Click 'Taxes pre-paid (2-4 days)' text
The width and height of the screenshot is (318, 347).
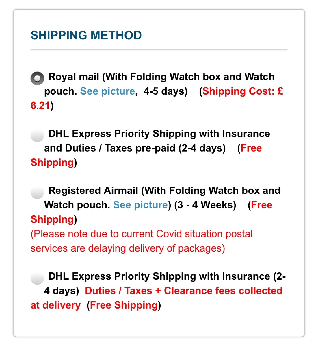point(165,148)
